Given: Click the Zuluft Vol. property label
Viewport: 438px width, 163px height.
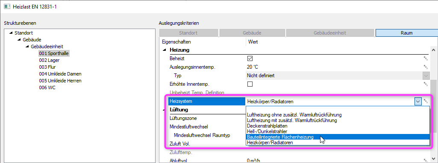Looking at the screenshot, I should pyautogui.click(x=179, y=144).
